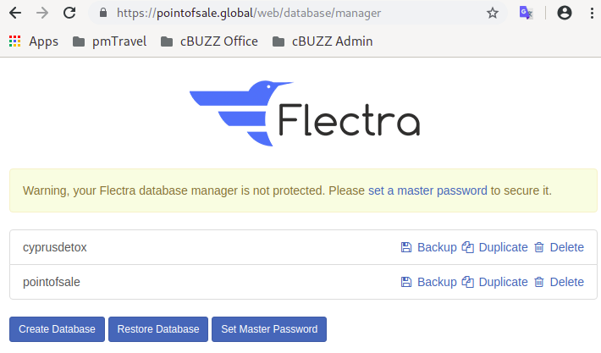This screenshot has height=353, width=601.
Task: Open the Google Translate extension icon
Action: 526,13
